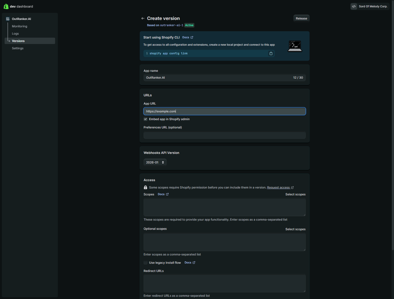Go to Monitoring in the sidebar
The height and width of the screenshot is (299, 394).
tap(19, 26)
